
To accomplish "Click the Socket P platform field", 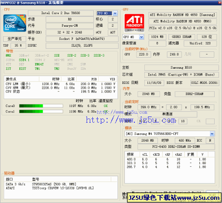I will coord(82,39).
